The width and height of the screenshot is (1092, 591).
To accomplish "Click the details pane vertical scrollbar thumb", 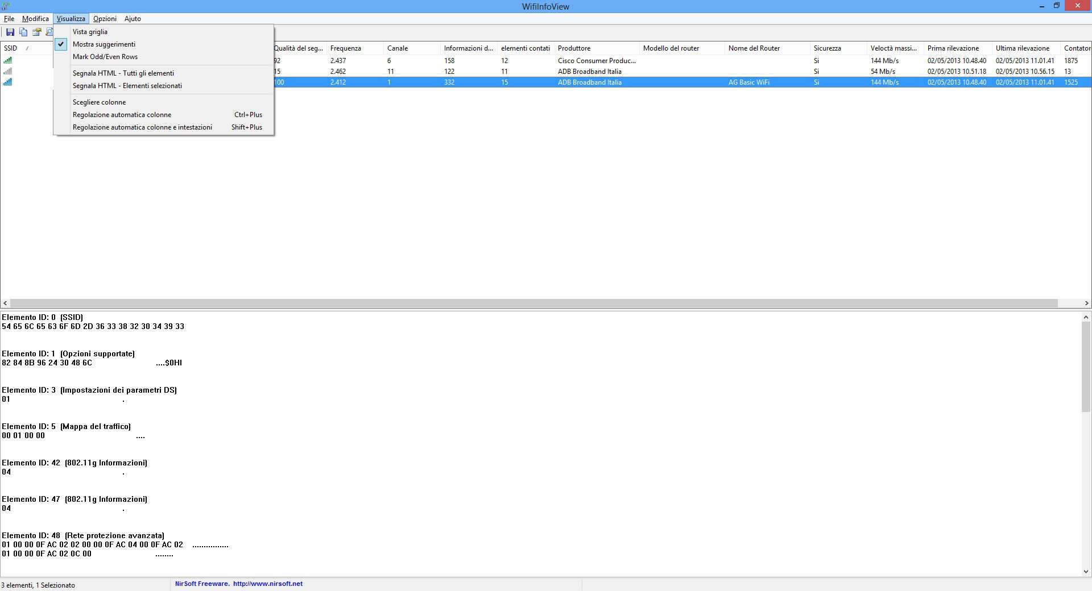I will coord(1086,367).
